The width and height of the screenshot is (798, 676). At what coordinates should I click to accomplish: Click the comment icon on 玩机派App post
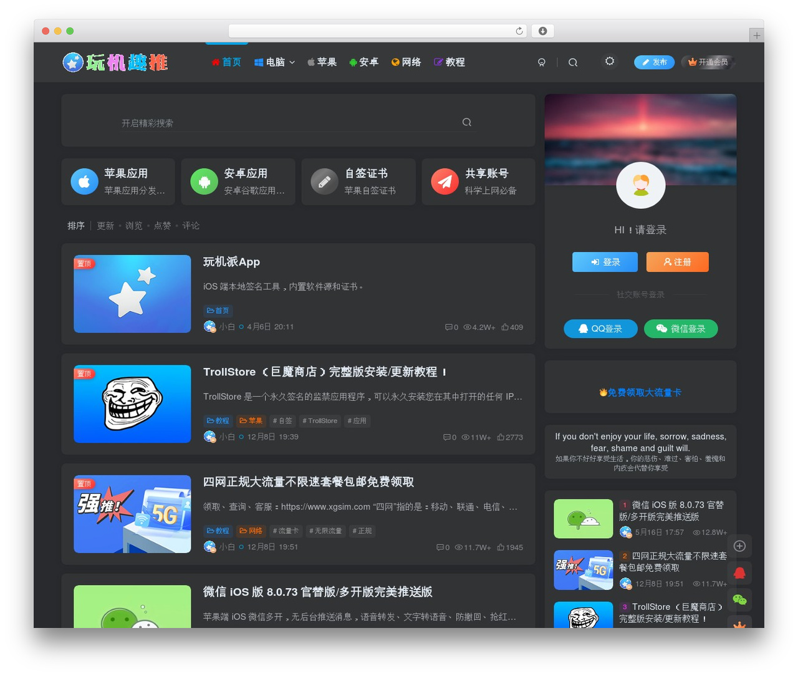451,327
